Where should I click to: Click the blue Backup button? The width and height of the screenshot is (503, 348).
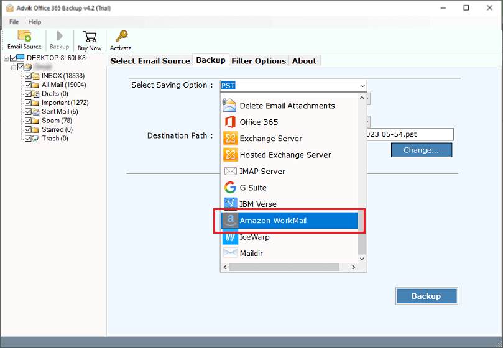click(427, 296)
